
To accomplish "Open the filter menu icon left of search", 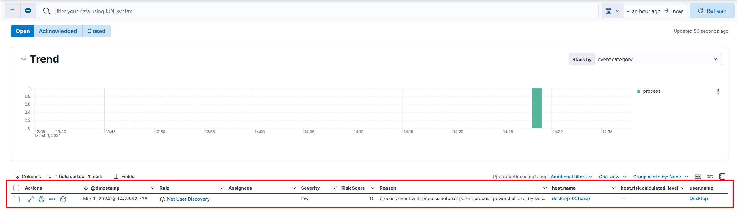I will [x=13, y=11].
